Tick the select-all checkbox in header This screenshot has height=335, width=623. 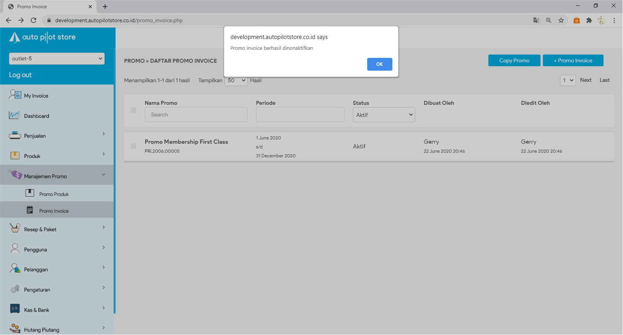133,110
